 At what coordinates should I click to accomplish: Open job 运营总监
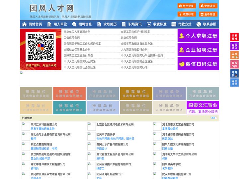(167, 139)
